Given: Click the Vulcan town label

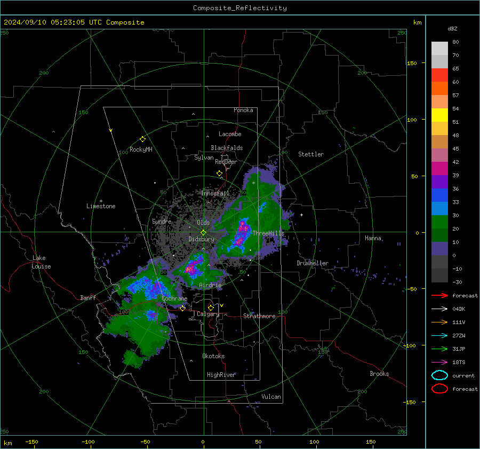Looking at the screenshot, I should coord(271,397).
